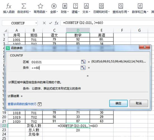Expand the 日期和时间 dropdown arrow
The height and width of the screenshot is (140, 154).
(x=109, y=12)
